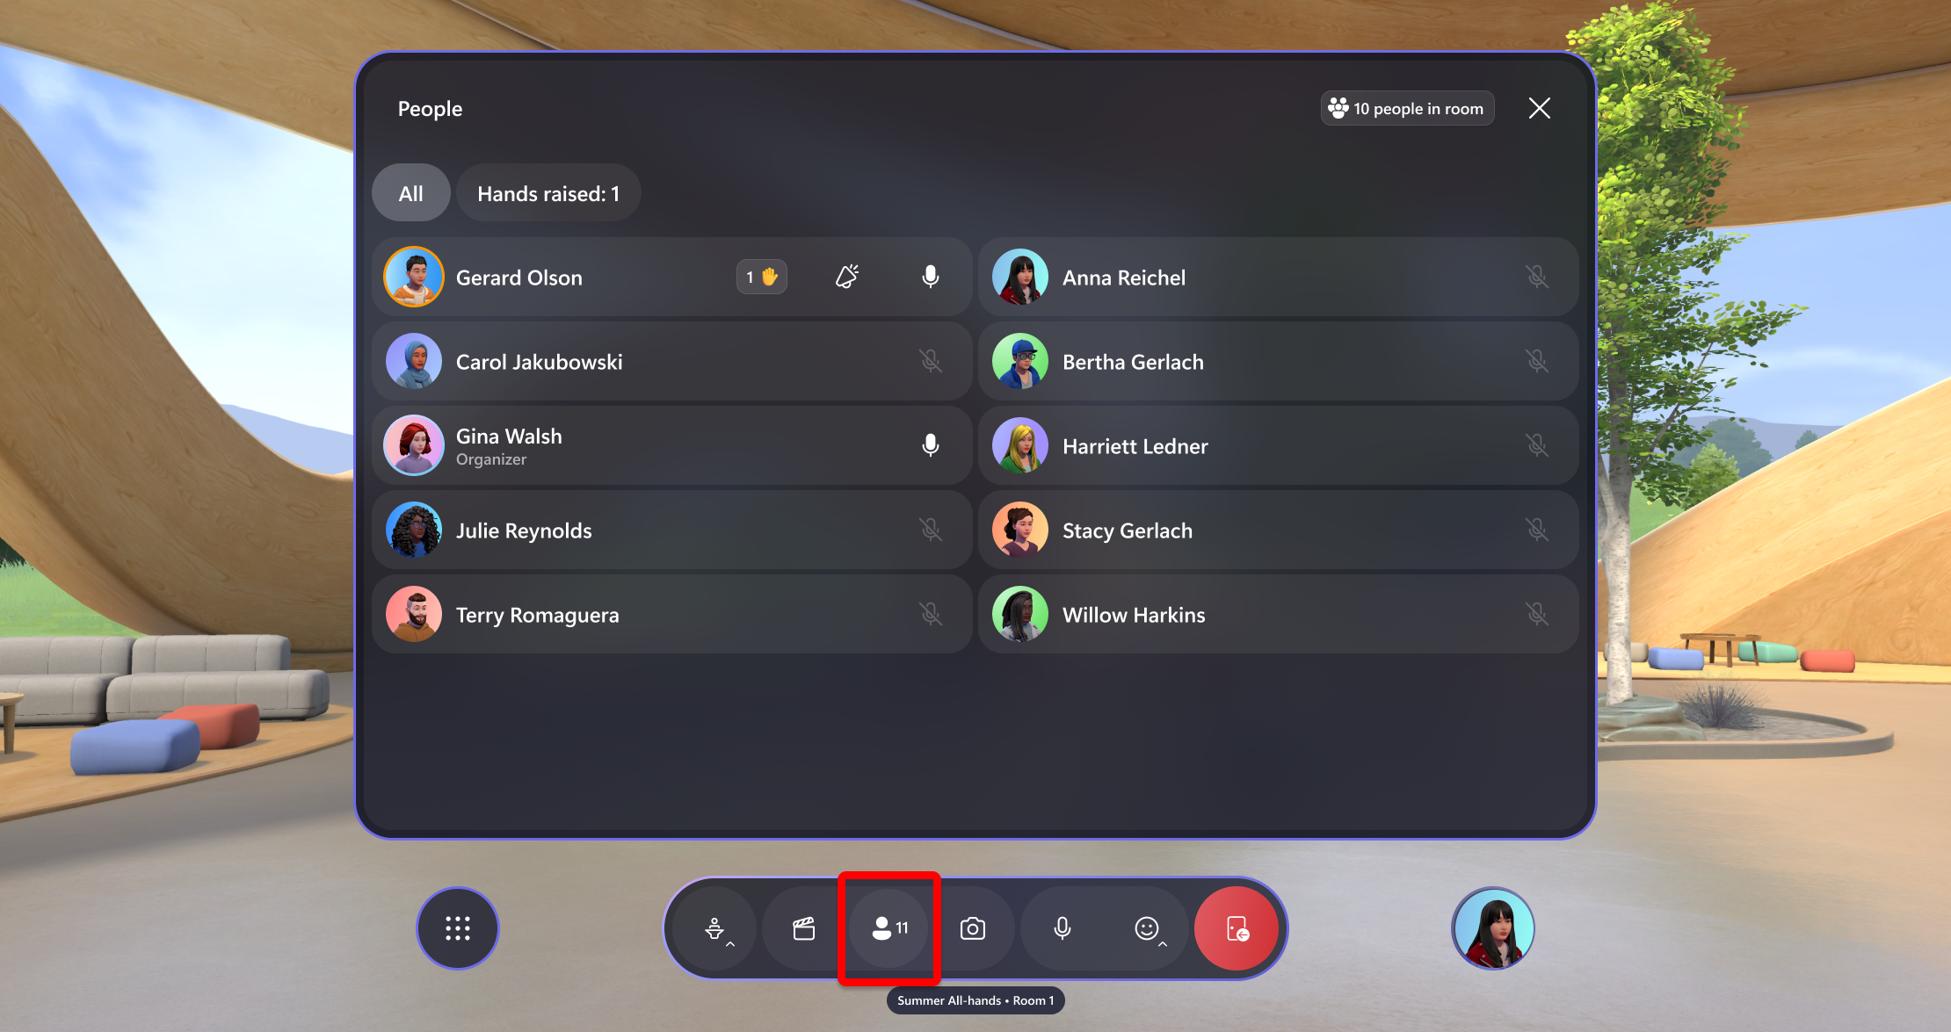
Task: Open the video/film strip icon
Action: pyautogui.click(x=802, y=927)
